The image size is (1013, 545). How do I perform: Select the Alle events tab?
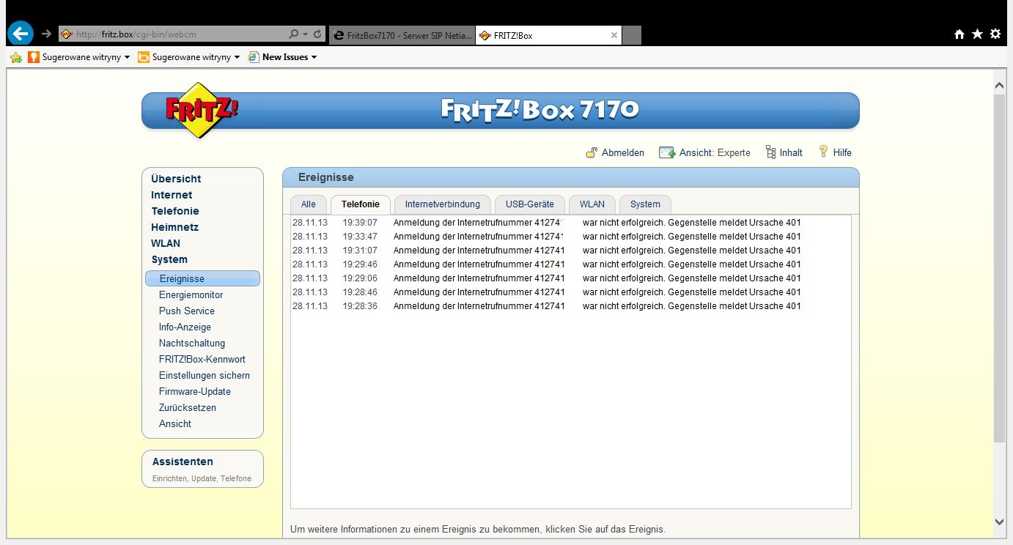point(309,204)
